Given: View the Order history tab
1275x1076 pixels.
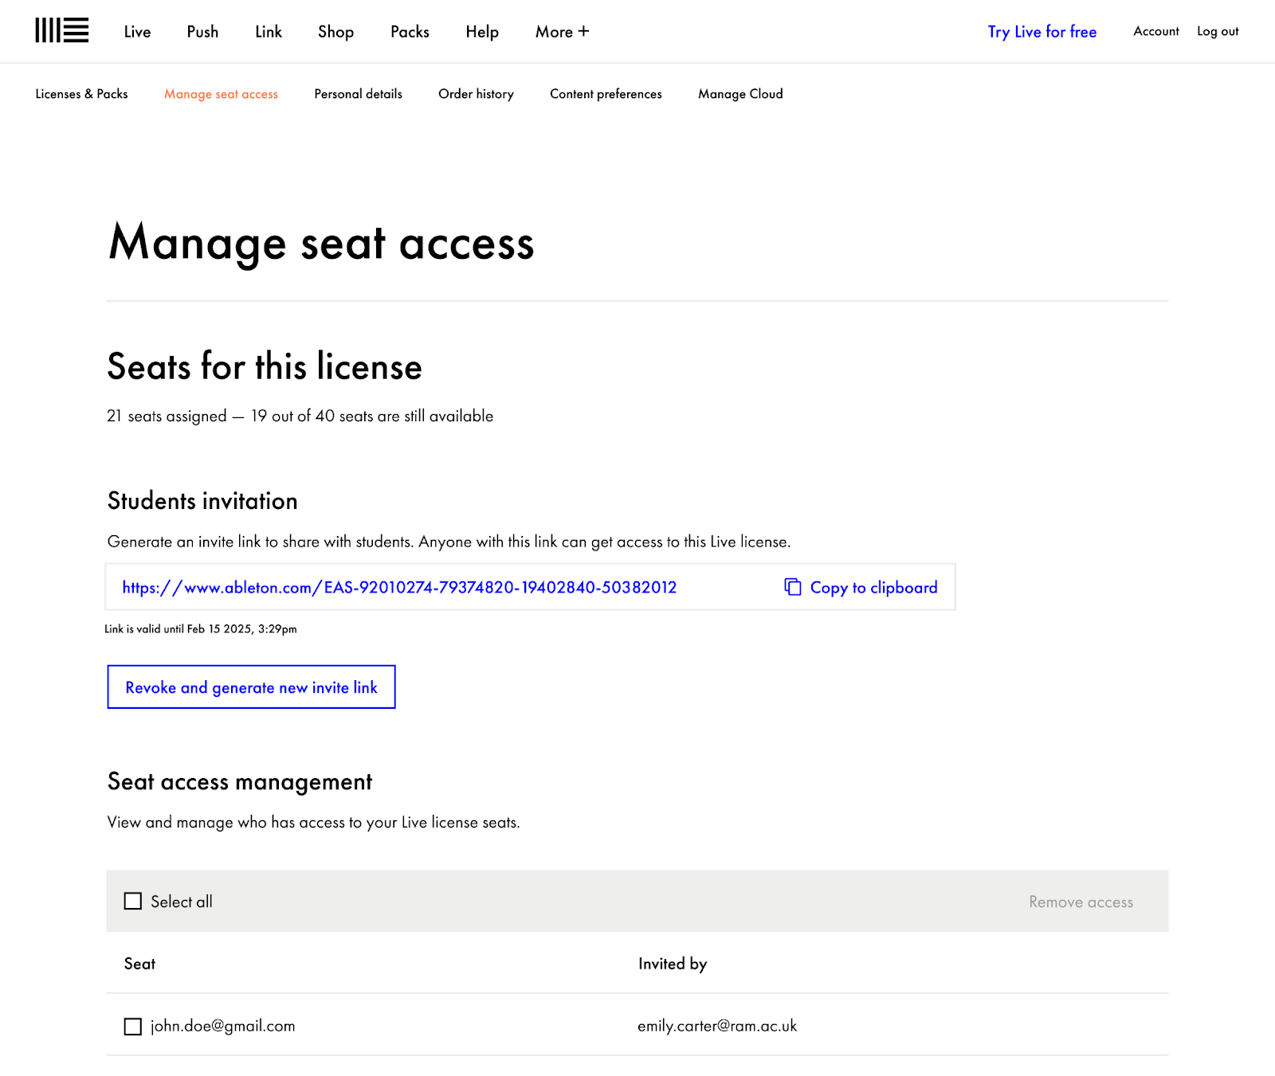Looking at the screenshot, I should point(476,94).
